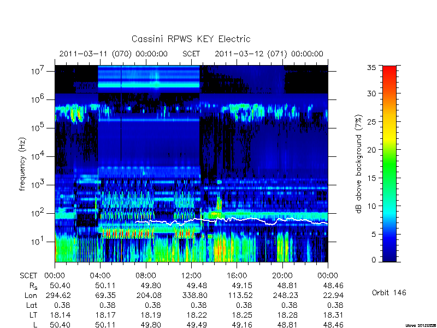Click the 10^7 frequency tick label

38,71
